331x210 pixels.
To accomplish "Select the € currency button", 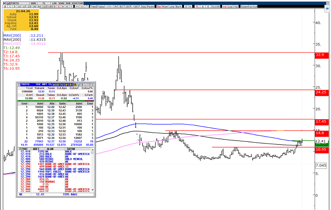I will pos(208,6).
